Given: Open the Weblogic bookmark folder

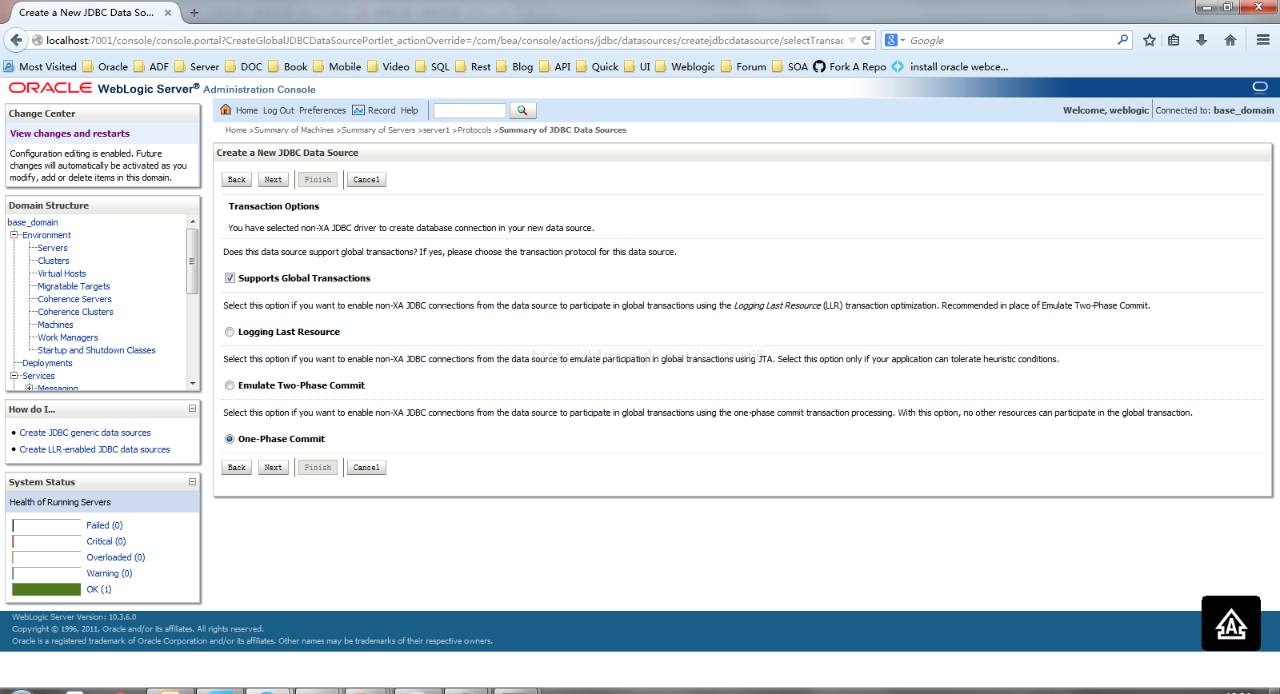Looking at the screenshot, I should [686, 67].
